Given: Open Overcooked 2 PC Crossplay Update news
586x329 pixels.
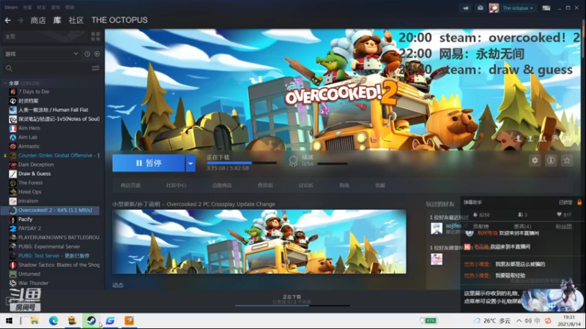Looking at the screenshot, I should pos(193,204).
